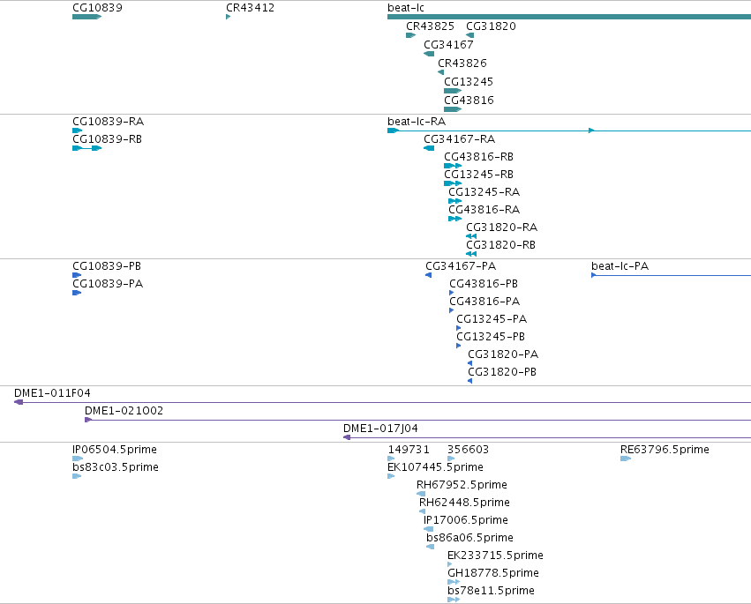
Task: Click the 356603 feature label
Action: coord(468,450)
